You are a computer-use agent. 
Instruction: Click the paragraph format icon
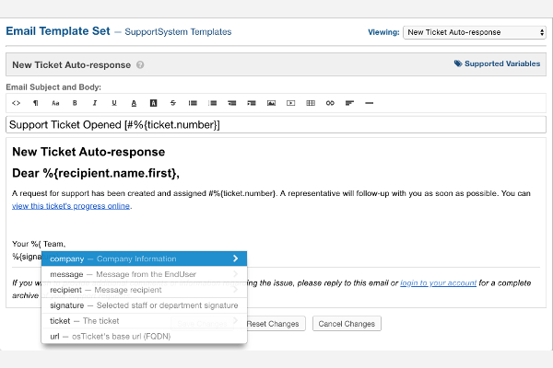[36, 103]
